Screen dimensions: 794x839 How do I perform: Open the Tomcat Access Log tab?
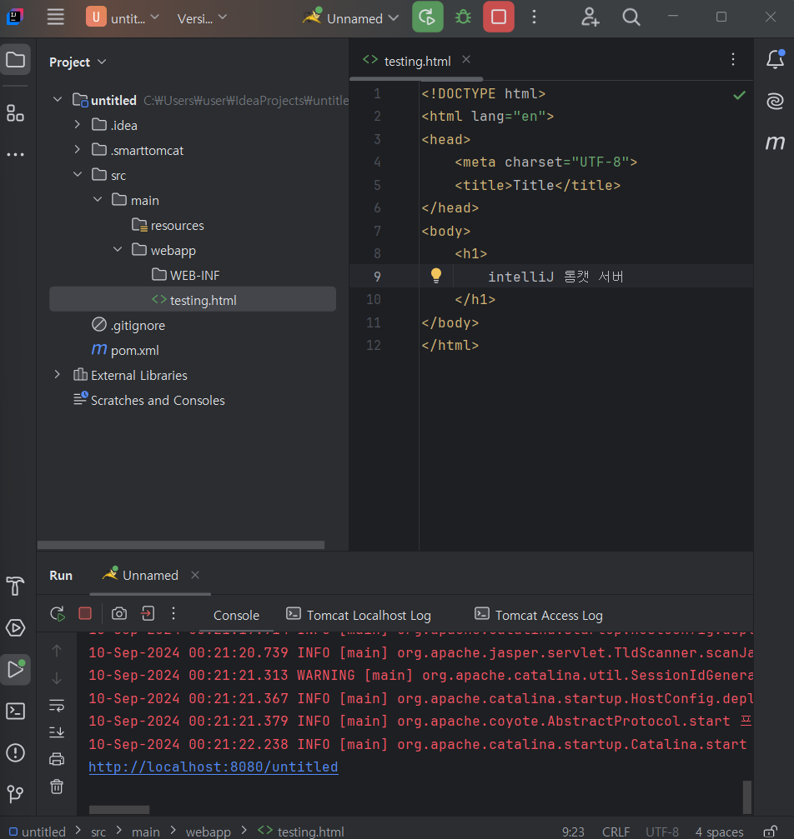point(539,616)
